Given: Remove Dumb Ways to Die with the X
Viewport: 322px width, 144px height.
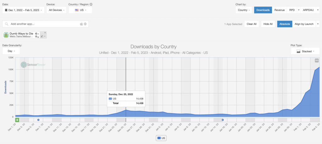Looking at the screenshot, I should coord(45,32).
